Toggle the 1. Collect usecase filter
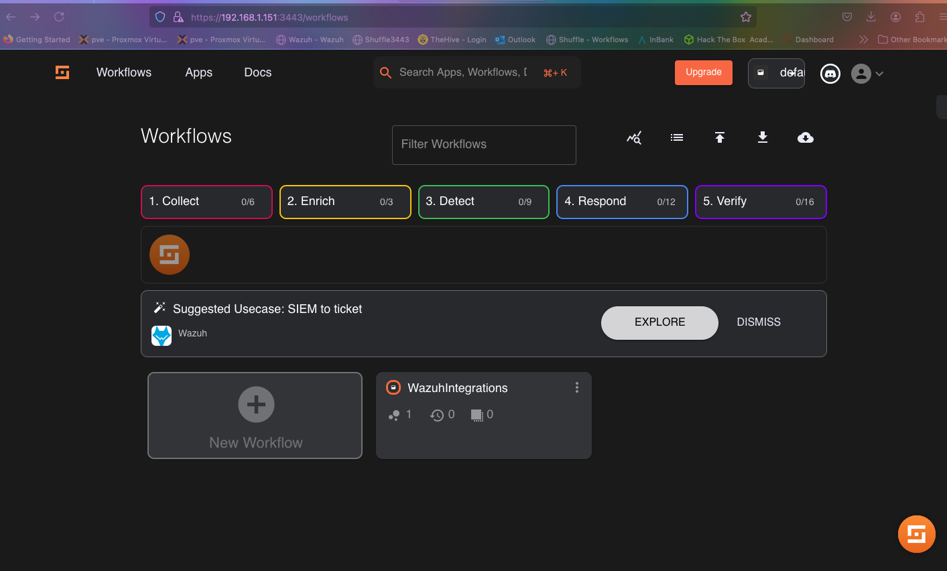This screenshot has height=571, width=947. 206,202
